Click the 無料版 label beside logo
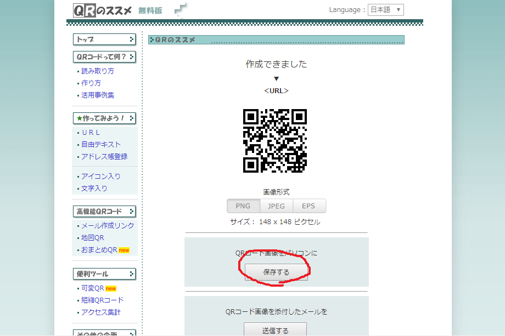This screenshot has width=505, height=336. tap(150, 10)
